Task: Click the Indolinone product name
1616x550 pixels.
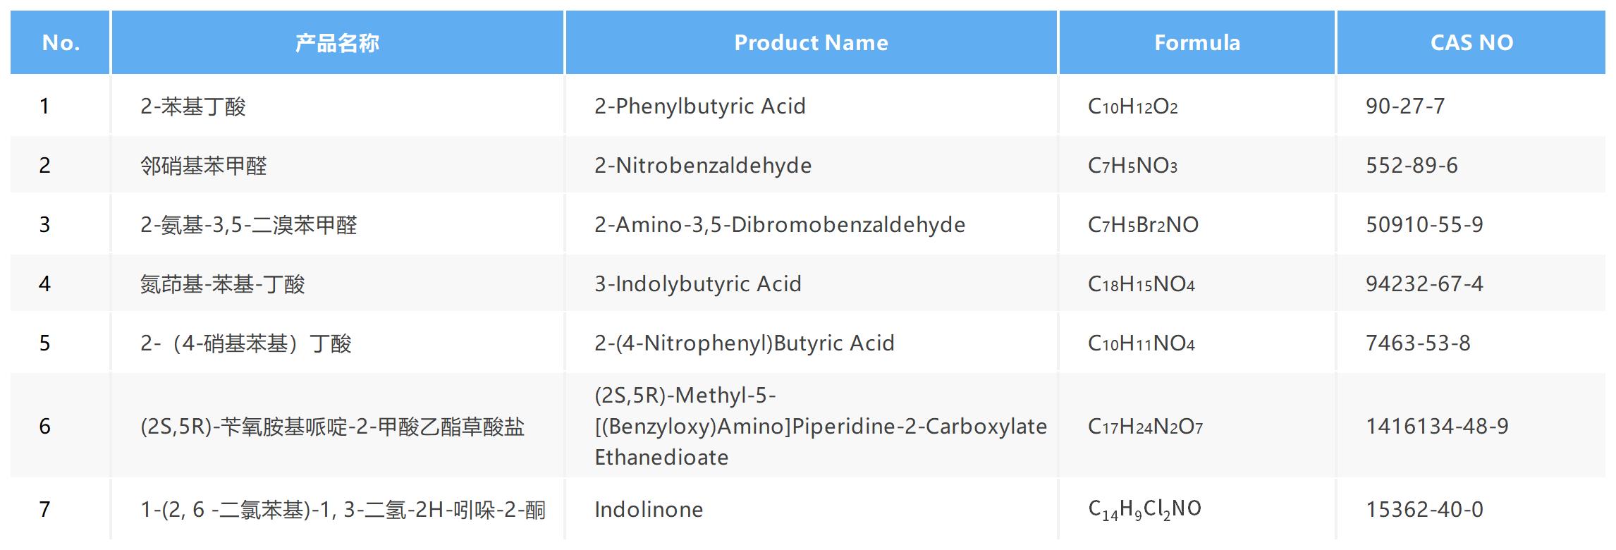Action: point(648,510)
